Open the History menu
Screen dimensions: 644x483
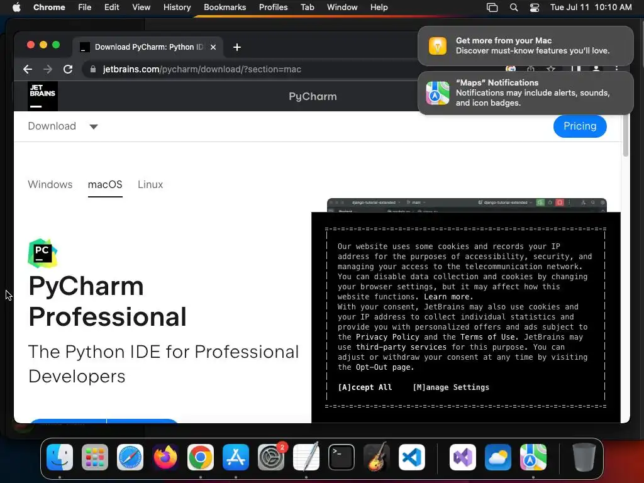point(177,8)
